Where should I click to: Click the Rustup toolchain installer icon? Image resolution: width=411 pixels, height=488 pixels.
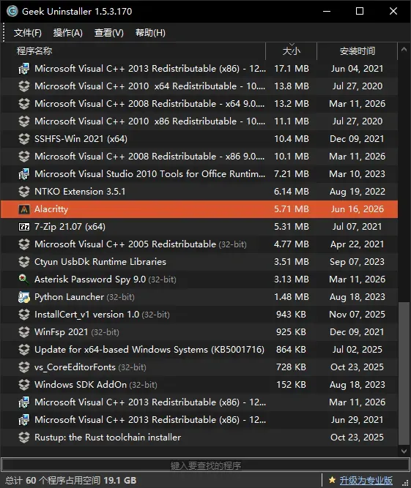pyautogui.click(x=24, y=438)
